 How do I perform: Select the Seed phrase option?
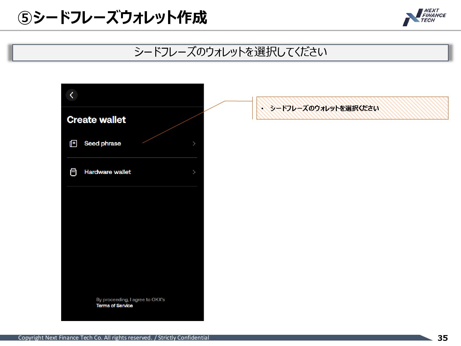click(132, 144)
